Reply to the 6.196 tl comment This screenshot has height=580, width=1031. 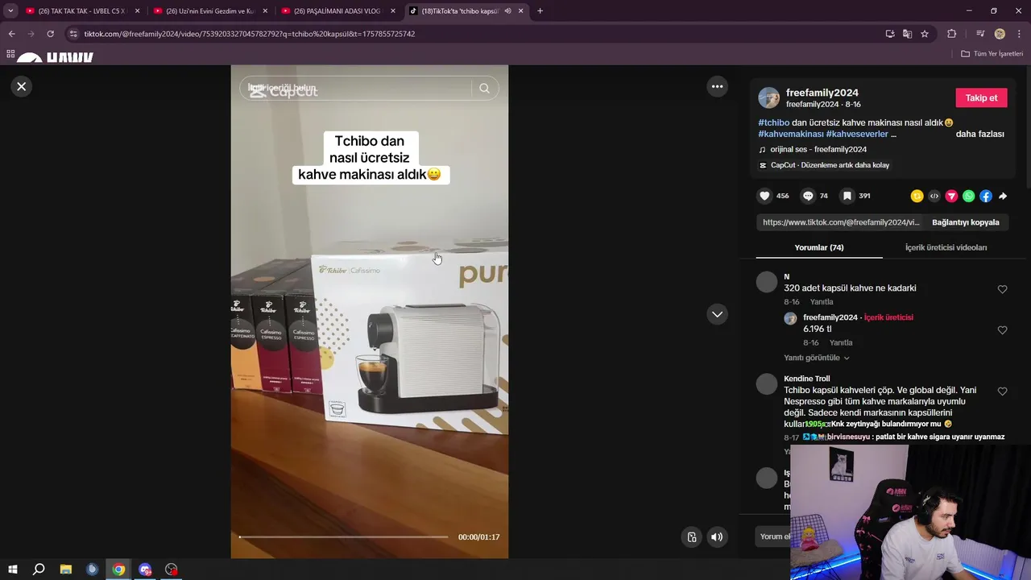coord(841,342)
